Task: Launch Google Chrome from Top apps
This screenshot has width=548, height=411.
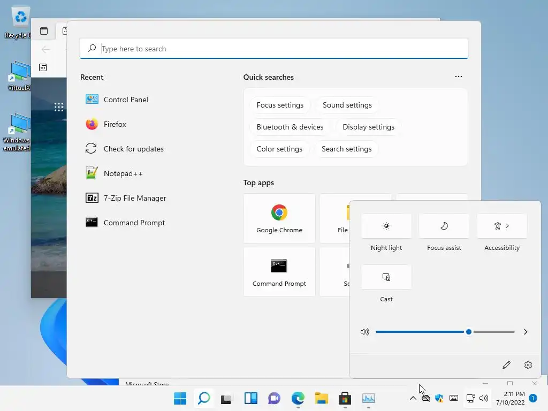Action: [279, 218]
